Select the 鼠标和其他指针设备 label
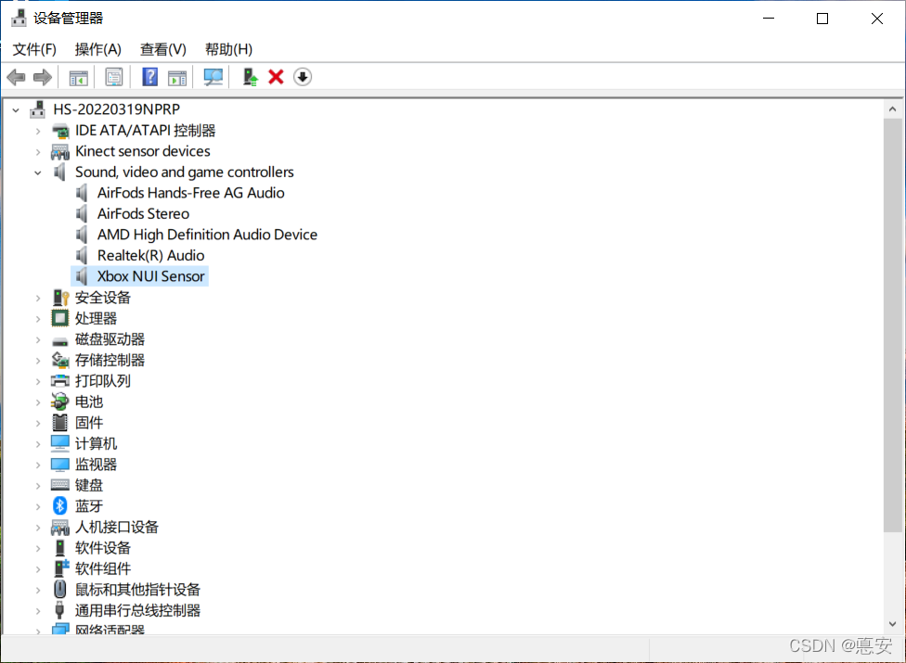Image resolution: width=906 pixels, height=663 pixels. [137, 590]
